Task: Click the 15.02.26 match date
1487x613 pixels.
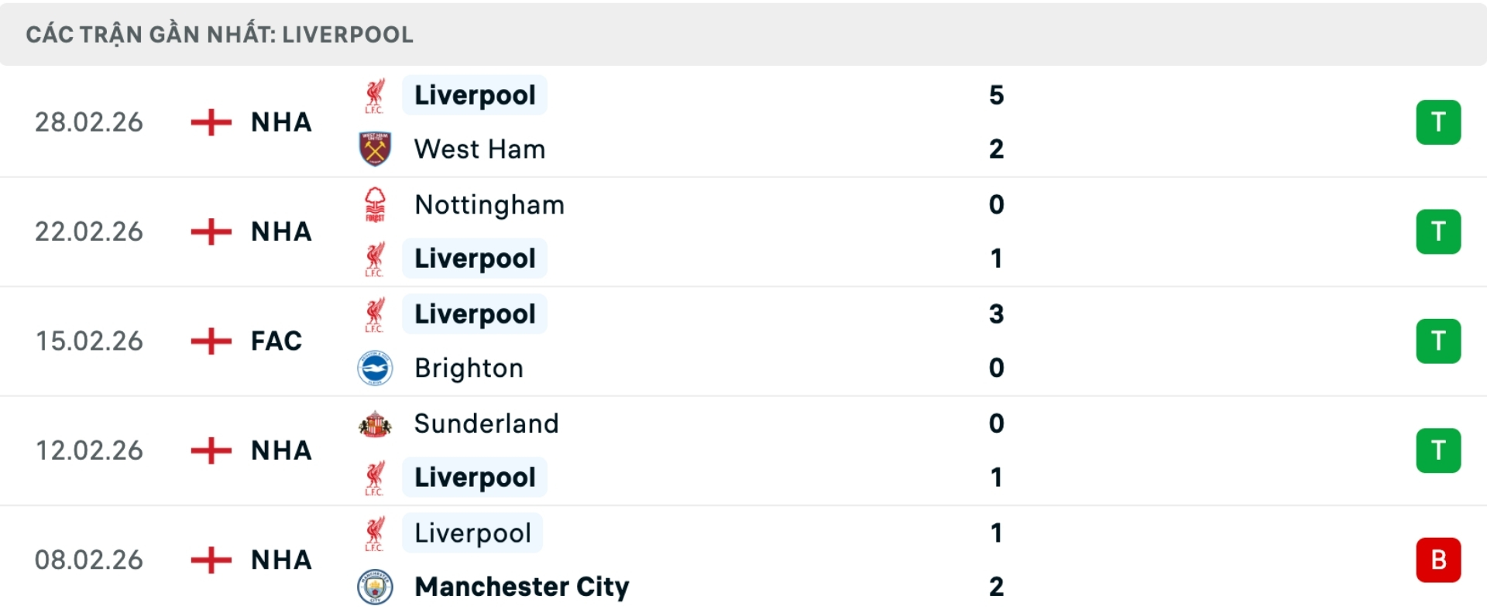Action: pyautogui.click(x=89, y=341)
